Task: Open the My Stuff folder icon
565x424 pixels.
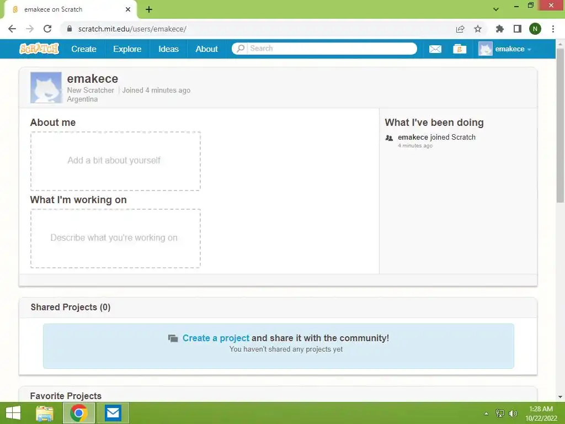Action: click(460, 49)
